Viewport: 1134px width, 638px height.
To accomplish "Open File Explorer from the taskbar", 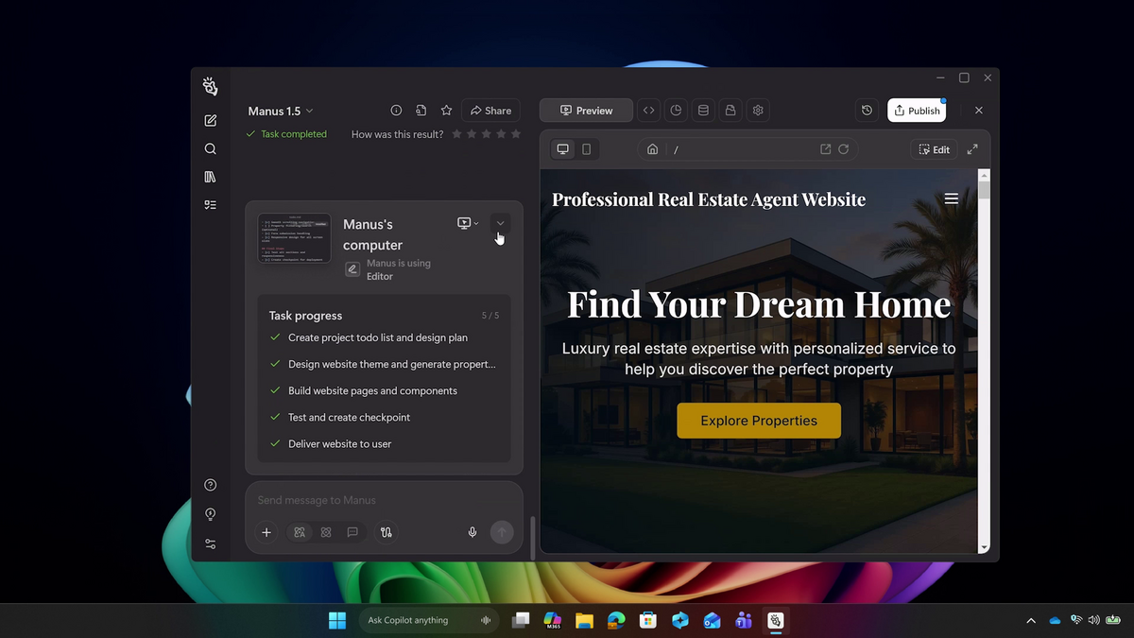I will pyautogui.click(x=584, y=620).
